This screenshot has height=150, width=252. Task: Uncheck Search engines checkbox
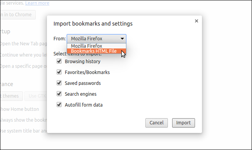59,94
